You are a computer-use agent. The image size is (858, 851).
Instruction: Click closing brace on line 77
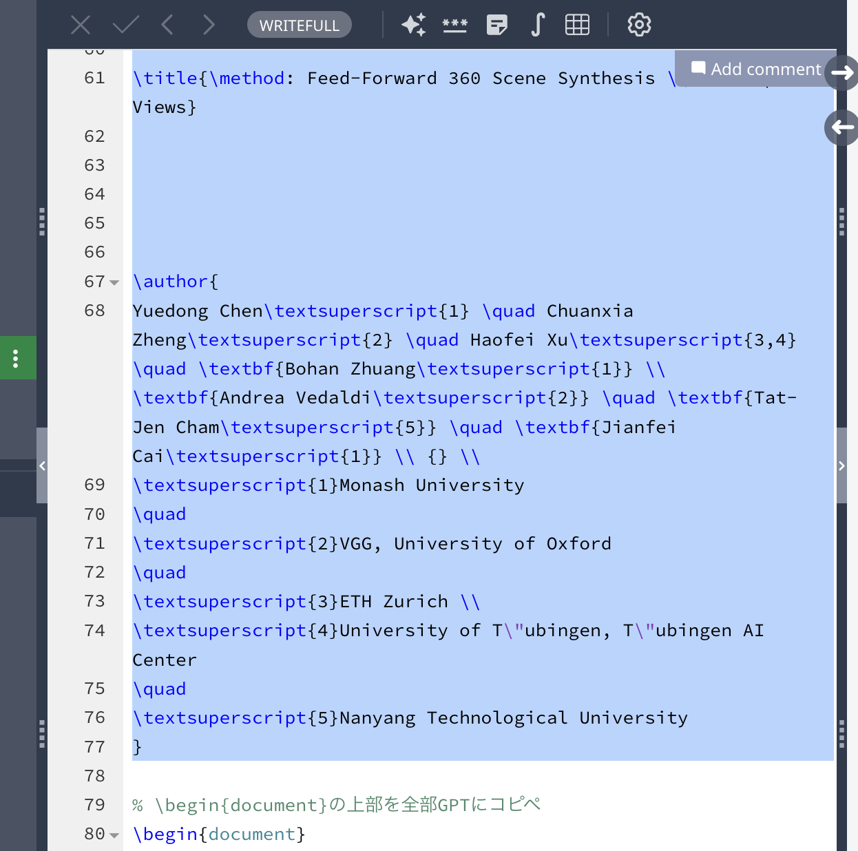pyautogui.click(x=138, y=747)
